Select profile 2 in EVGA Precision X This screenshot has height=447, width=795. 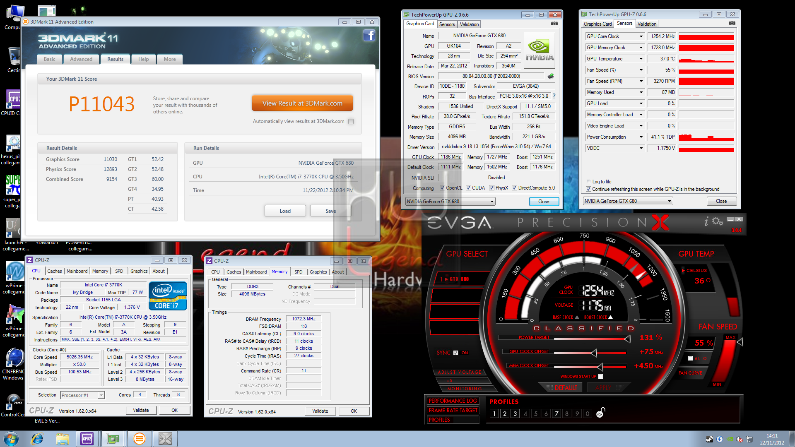[504, 413]
